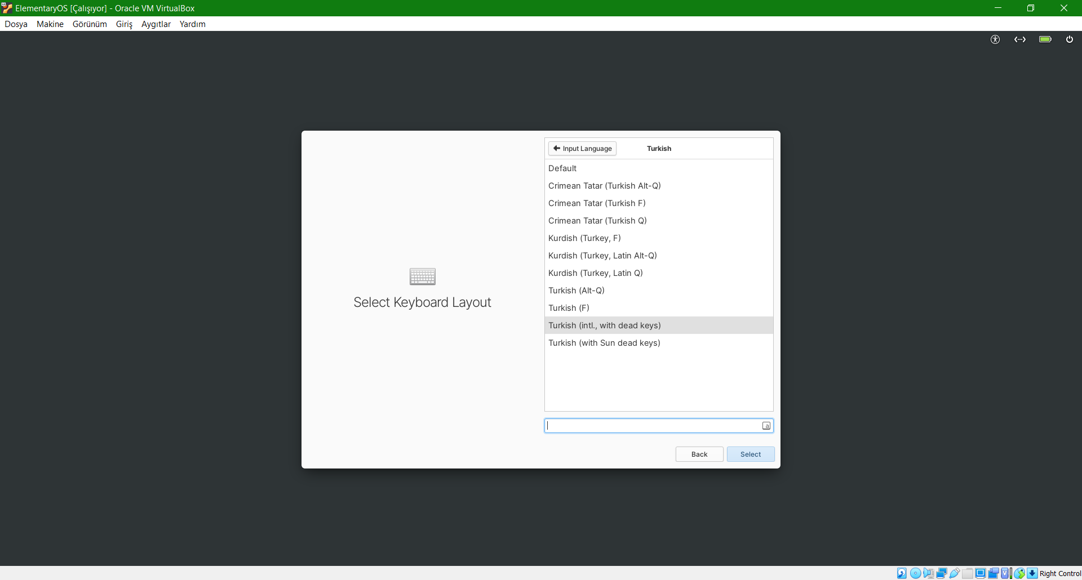
Task: Click the hard disk activity status icon
Action: point(902,573)
